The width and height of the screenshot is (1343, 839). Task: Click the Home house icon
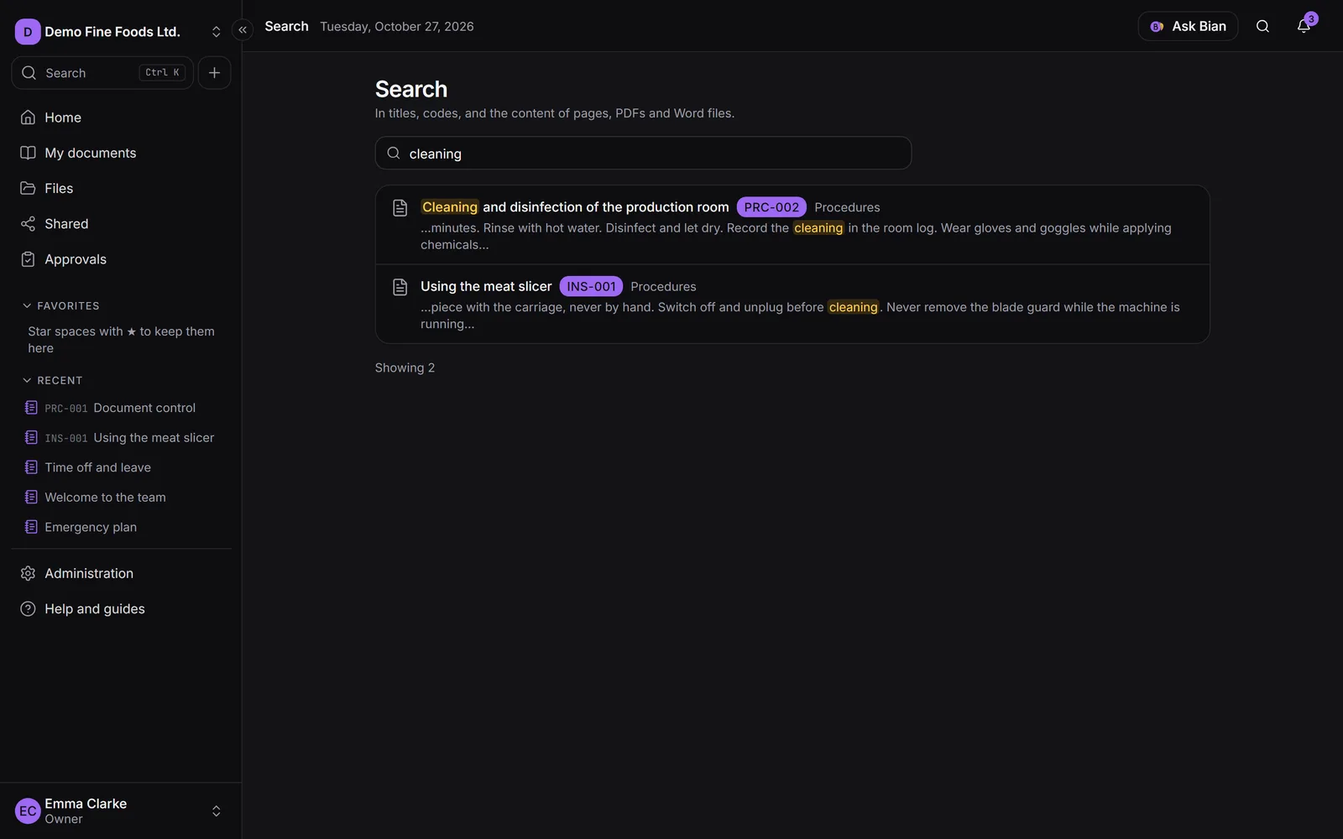click(x=28, y=117)
